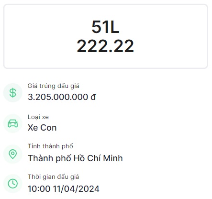Click 'Thành phố Hồ Chí Minh' value
Screen dimensions: 212x199
(75, 158)
